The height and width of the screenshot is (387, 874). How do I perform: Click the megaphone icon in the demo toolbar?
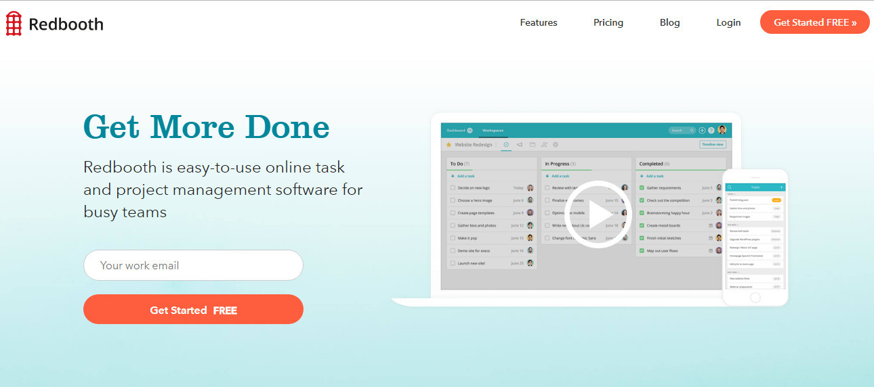(x=519, y=144)
